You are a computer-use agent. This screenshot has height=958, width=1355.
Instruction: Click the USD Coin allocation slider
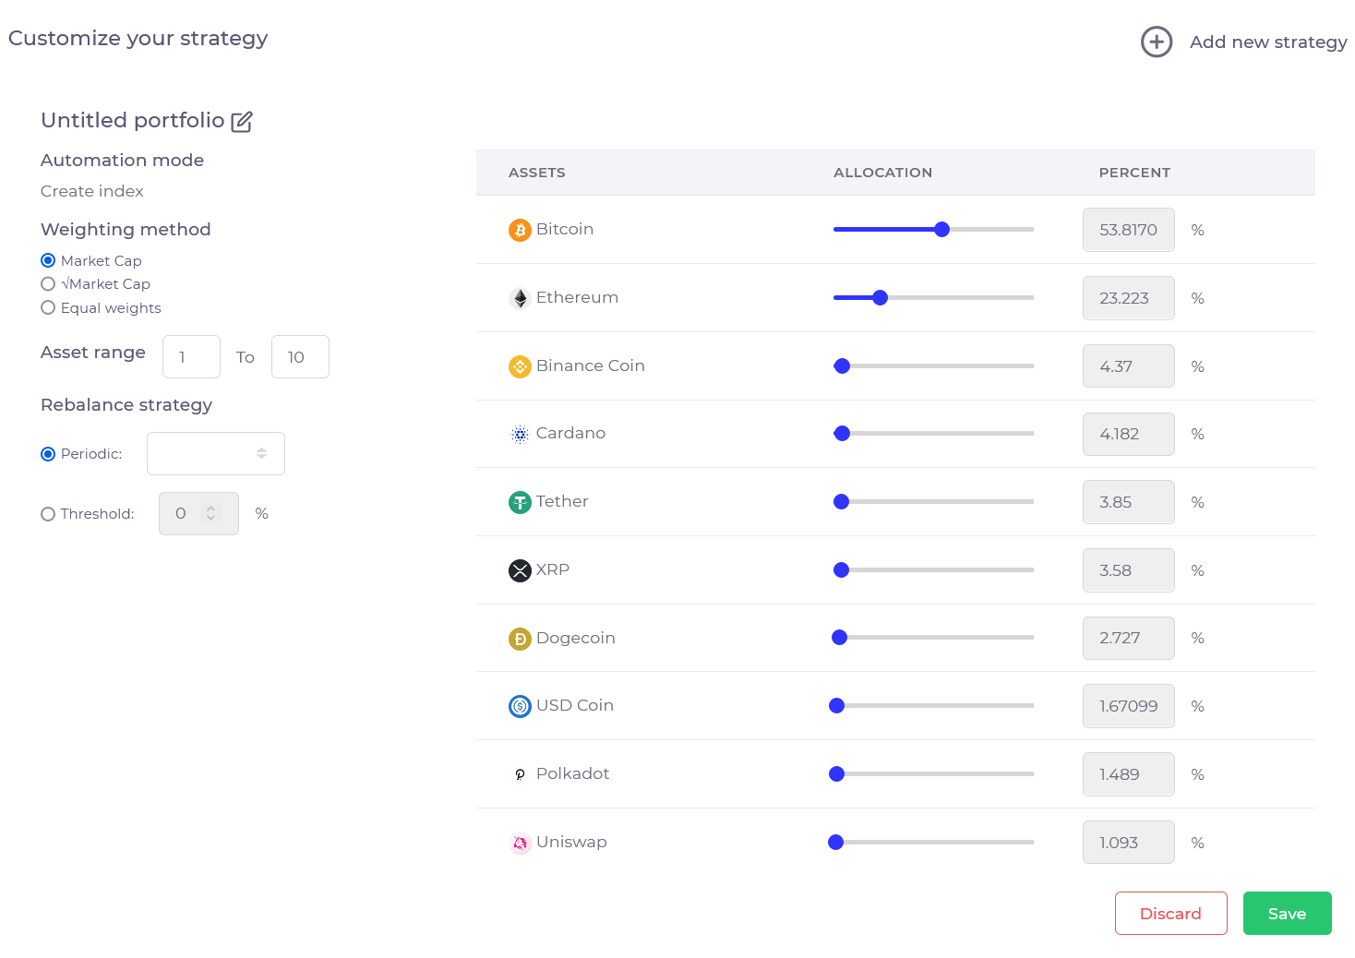point(931,706)
